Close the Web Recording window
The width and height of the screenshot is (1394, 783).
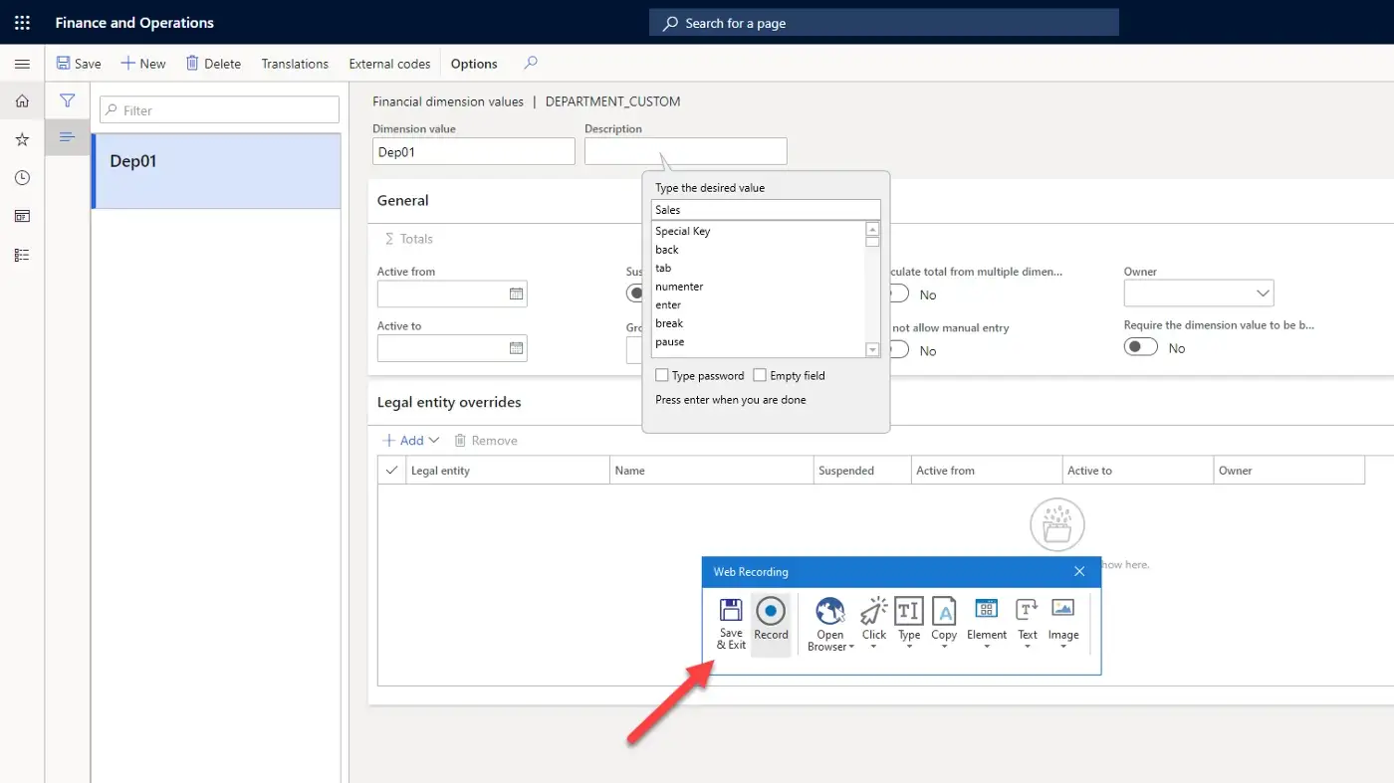click(x=1079, y=571)
